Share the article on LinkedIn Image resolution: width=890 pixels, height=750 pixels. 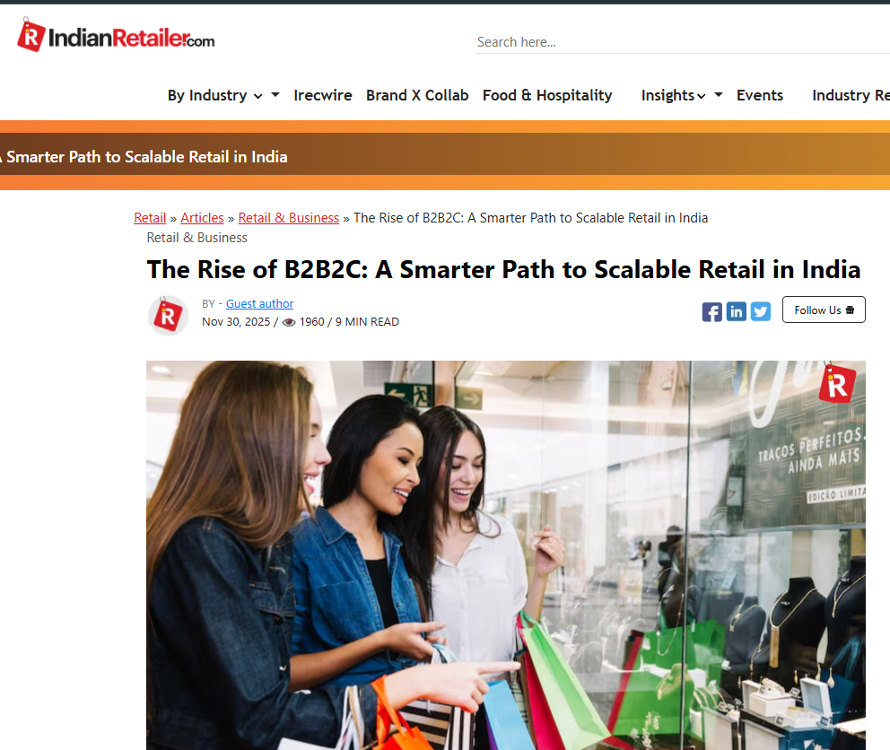click(737, 311)
